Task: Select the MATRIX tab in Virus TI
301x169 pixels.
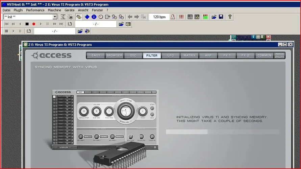Action: tap(189, 55)
